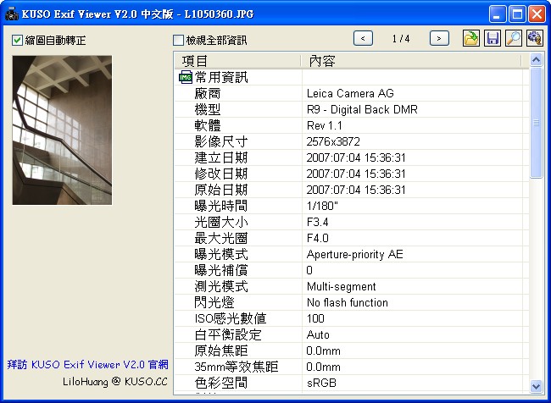Select the 曝光補償 row label
551x403 pixels.
221,270
